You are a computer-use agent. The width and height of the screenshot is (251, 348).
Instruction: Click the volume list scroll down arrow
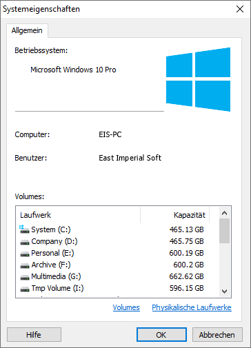pyautogui.click(x=224, y=291)
